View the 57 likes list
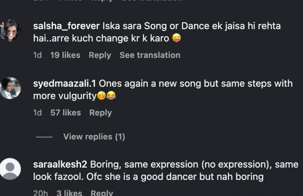Viewport: 303px width, 196px height. coord(65,113)
